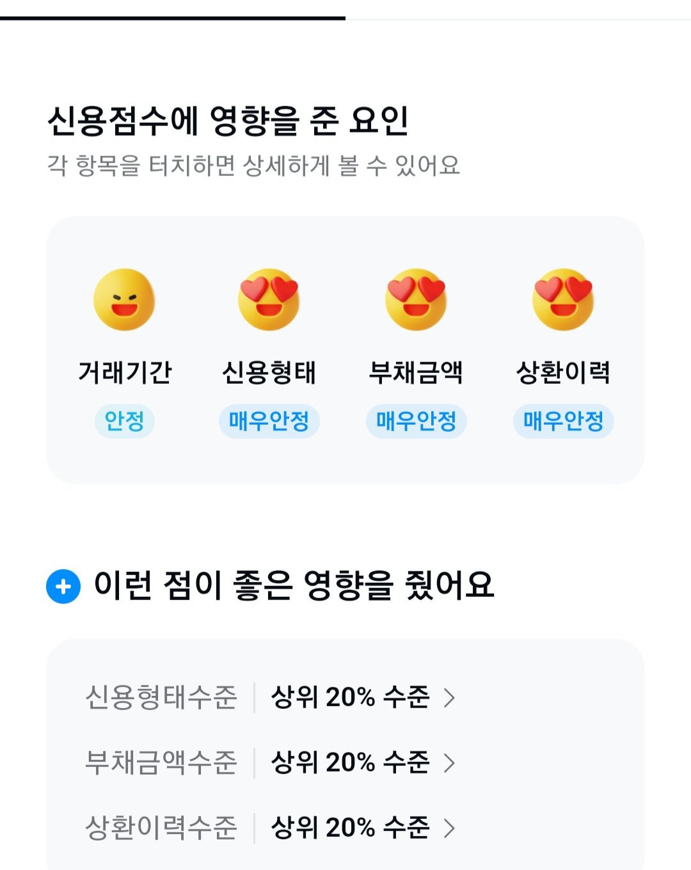Viewport: 691px width, 870px height.
Task: Open the 거래기간 factor label
Action: tap(125, 372)
